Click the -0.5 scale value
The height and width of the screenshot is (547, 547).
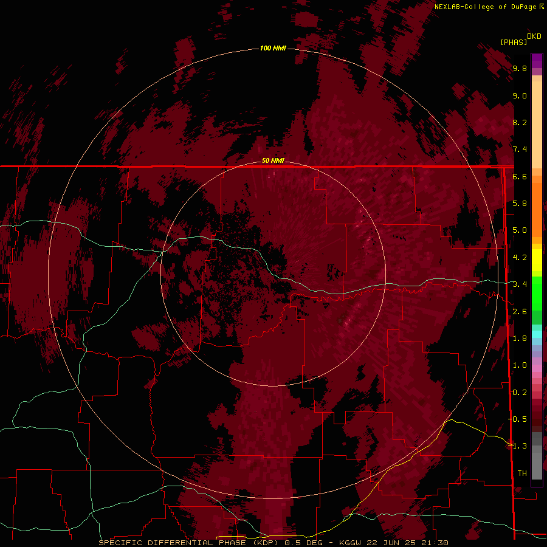point(518,419)
